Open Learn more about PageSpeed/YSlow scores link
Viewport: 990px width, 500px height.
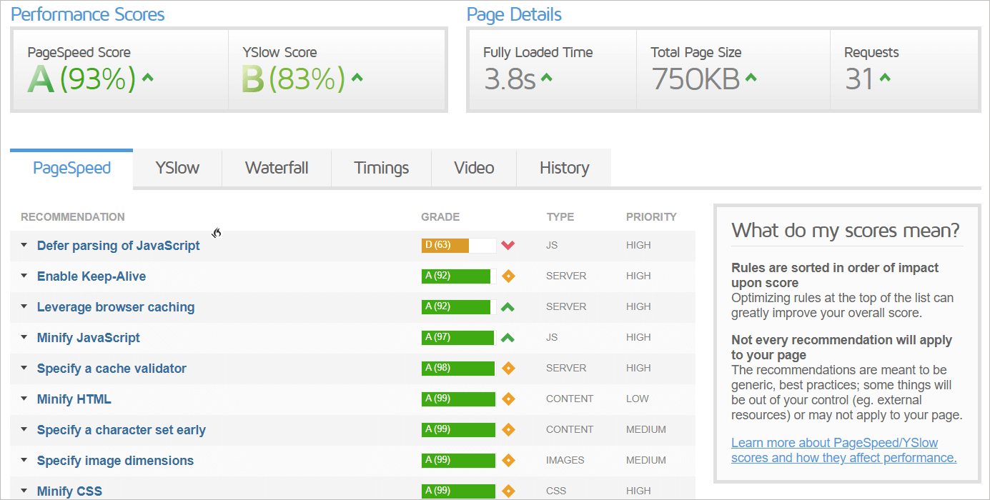[x=843, y=450]
